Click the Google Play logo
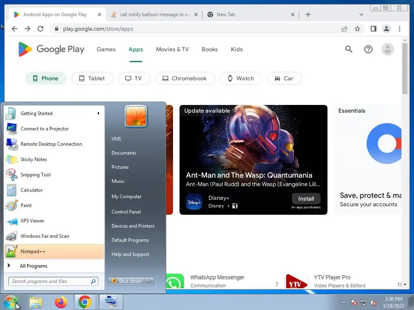The image size is (414, 310). click(51, 49)
